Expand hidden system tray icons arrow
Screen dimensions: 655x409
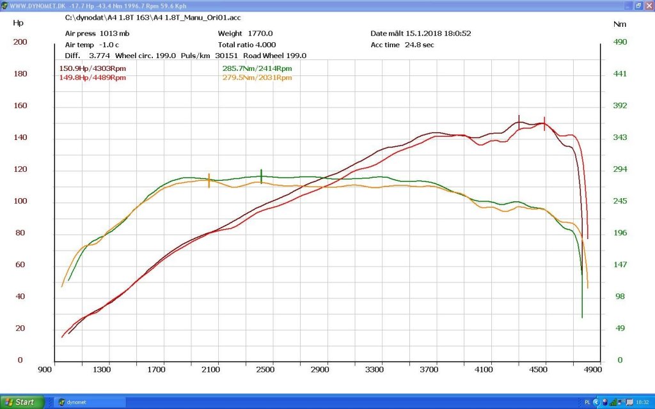[596, 403]
